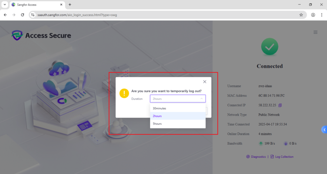Click the Diagnostics spiral icon
Viewport: 327px width, 174px height.
pyautogui.click(x=248, y=157)
